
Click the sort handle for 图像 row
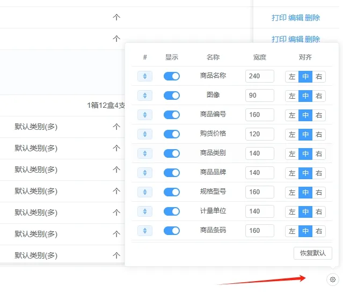[x=145, y=95]
